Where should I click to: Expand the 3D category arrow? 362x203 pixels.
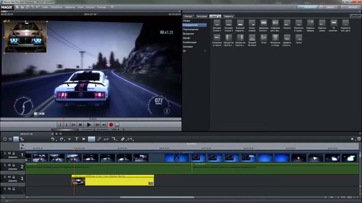click(205, 51)
